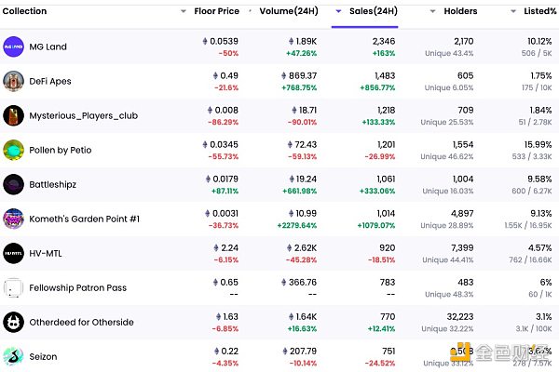
Task: Click the Collection column header
Action: 26,11
